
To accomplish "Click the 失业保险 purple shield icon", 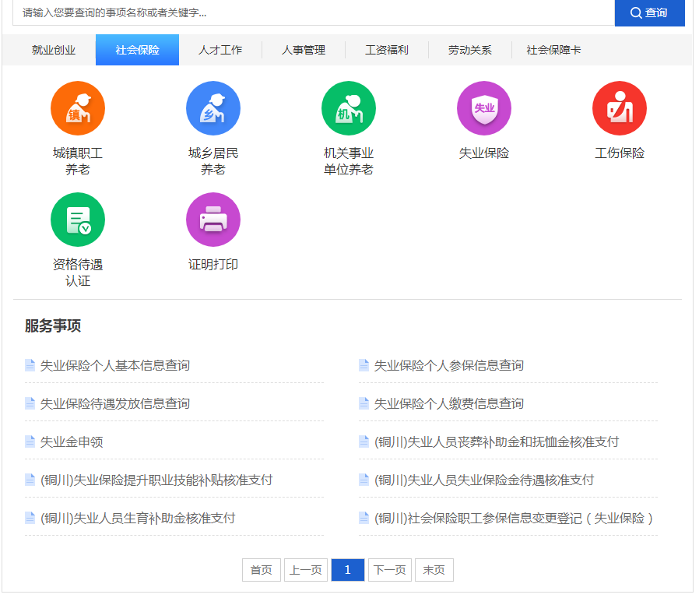I will pos(484,108).
